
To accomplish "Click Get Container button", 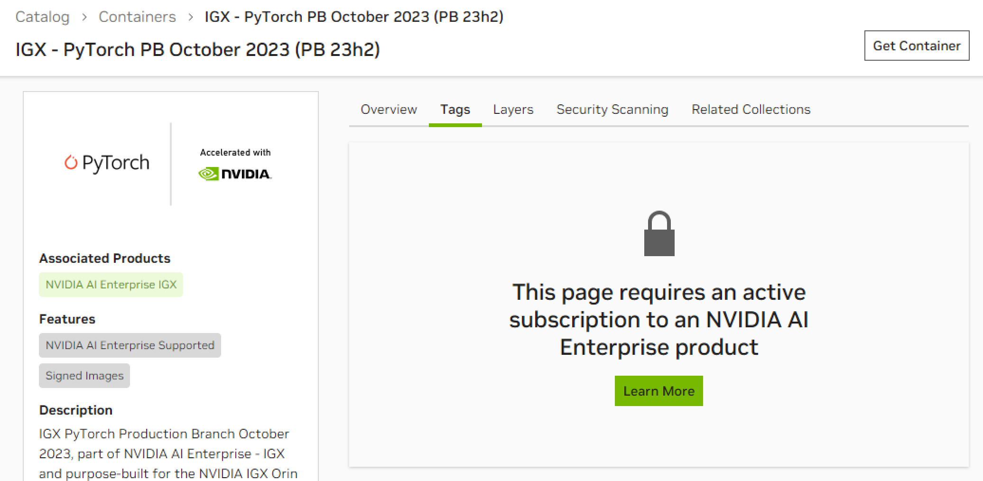I will (917, 46).
